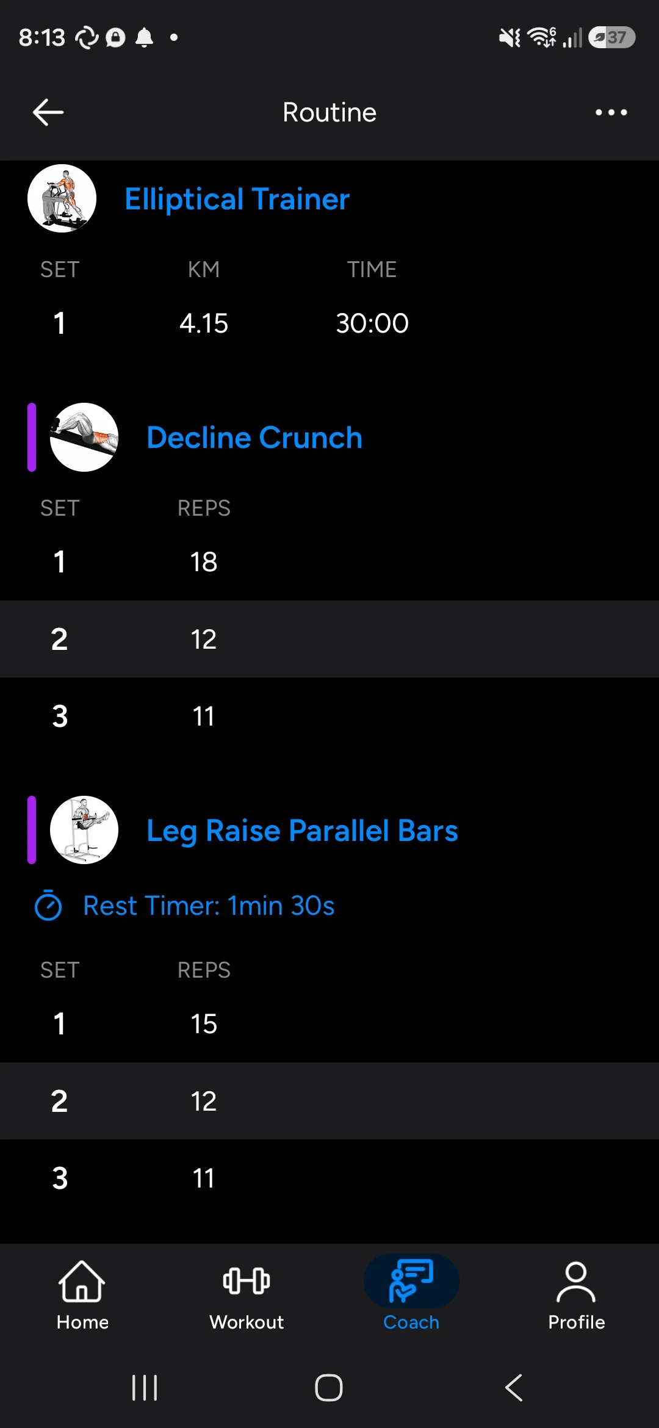Tap Android recent apps button
The width and height of the screenshot is (659, 1428).
click(x=145, y=1388)
